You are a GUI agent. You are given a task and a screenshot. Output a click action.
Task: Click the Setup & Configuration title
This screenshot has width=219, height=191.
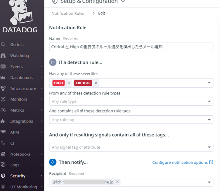coord(89,2)
